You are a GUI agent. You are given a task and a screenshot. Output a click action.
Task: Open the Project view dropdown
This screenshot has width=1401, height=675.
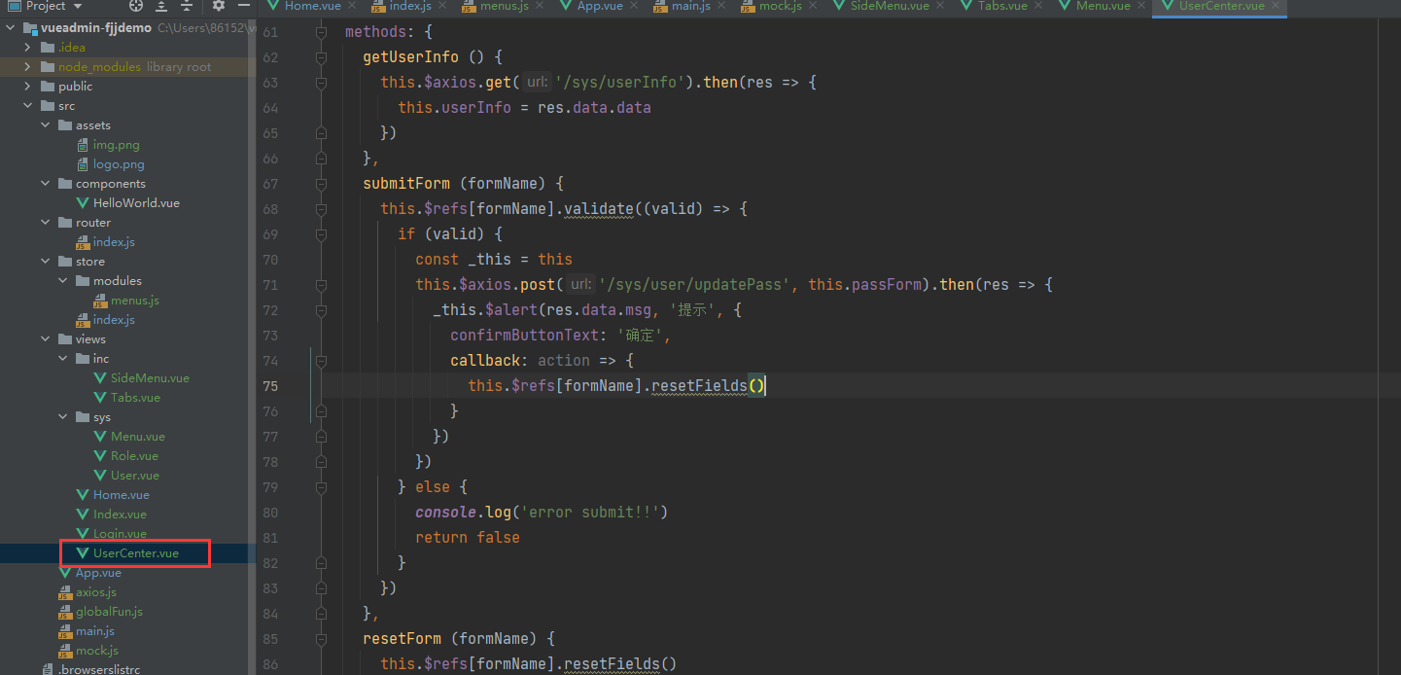pos(45,6)
